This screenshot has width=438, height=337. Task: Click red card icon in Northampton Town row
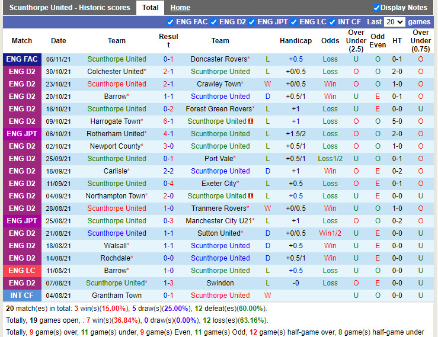click(251, 196)
